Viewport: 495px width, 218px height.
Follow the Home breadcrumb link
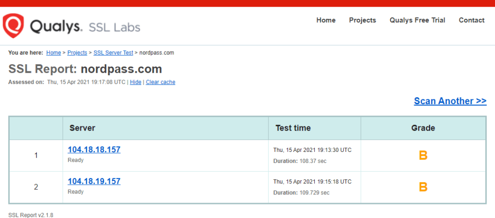coord(54,53)
